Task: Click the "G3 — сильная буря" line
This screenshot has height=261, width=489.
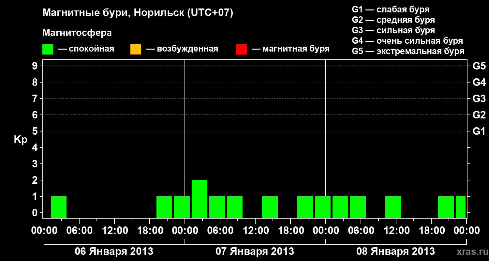Action: coord(393,30)
